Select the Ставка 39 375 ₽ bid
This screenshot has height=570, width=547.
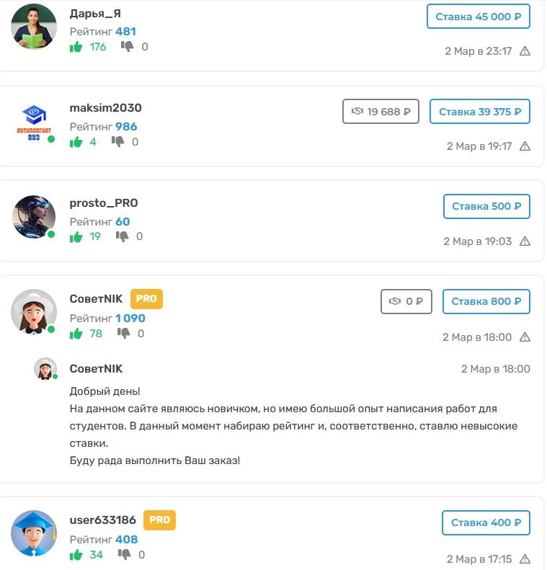pyautogui.click(x=480, y=112)
